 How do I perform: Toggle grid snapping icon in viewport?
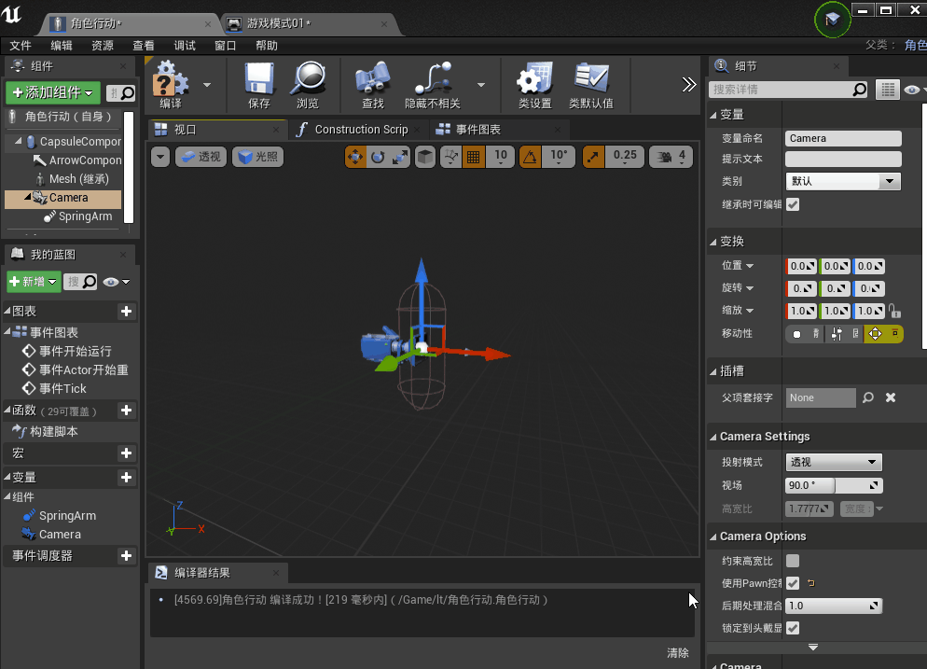click(x=474, y=157)
